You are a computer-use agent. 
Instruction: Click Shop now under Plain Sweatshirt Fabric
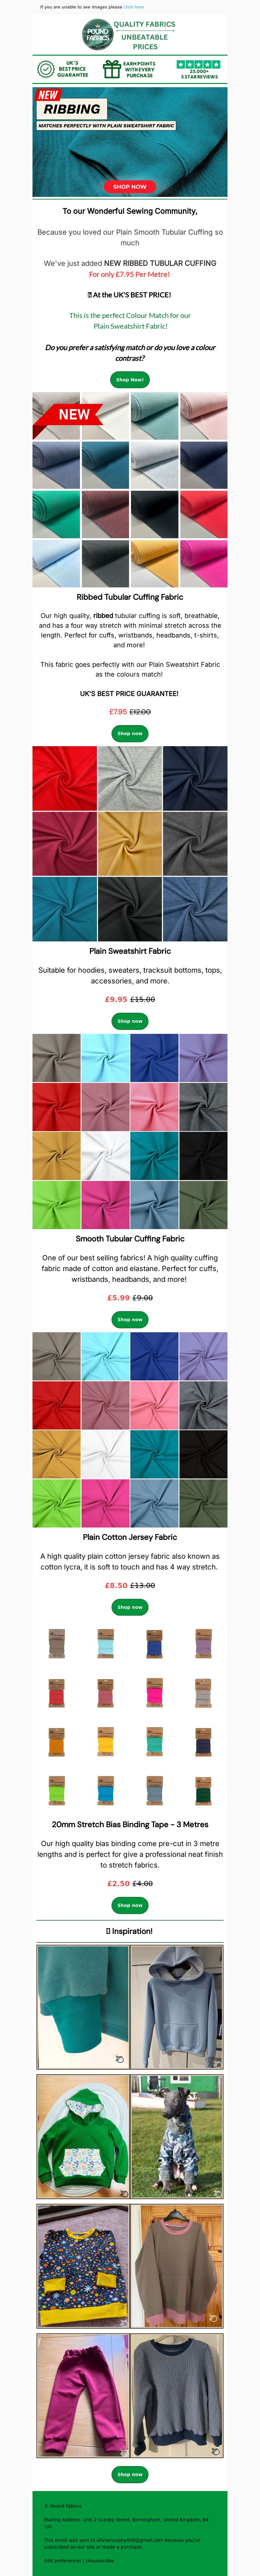pyautogui.click(x=130, y=1021)
